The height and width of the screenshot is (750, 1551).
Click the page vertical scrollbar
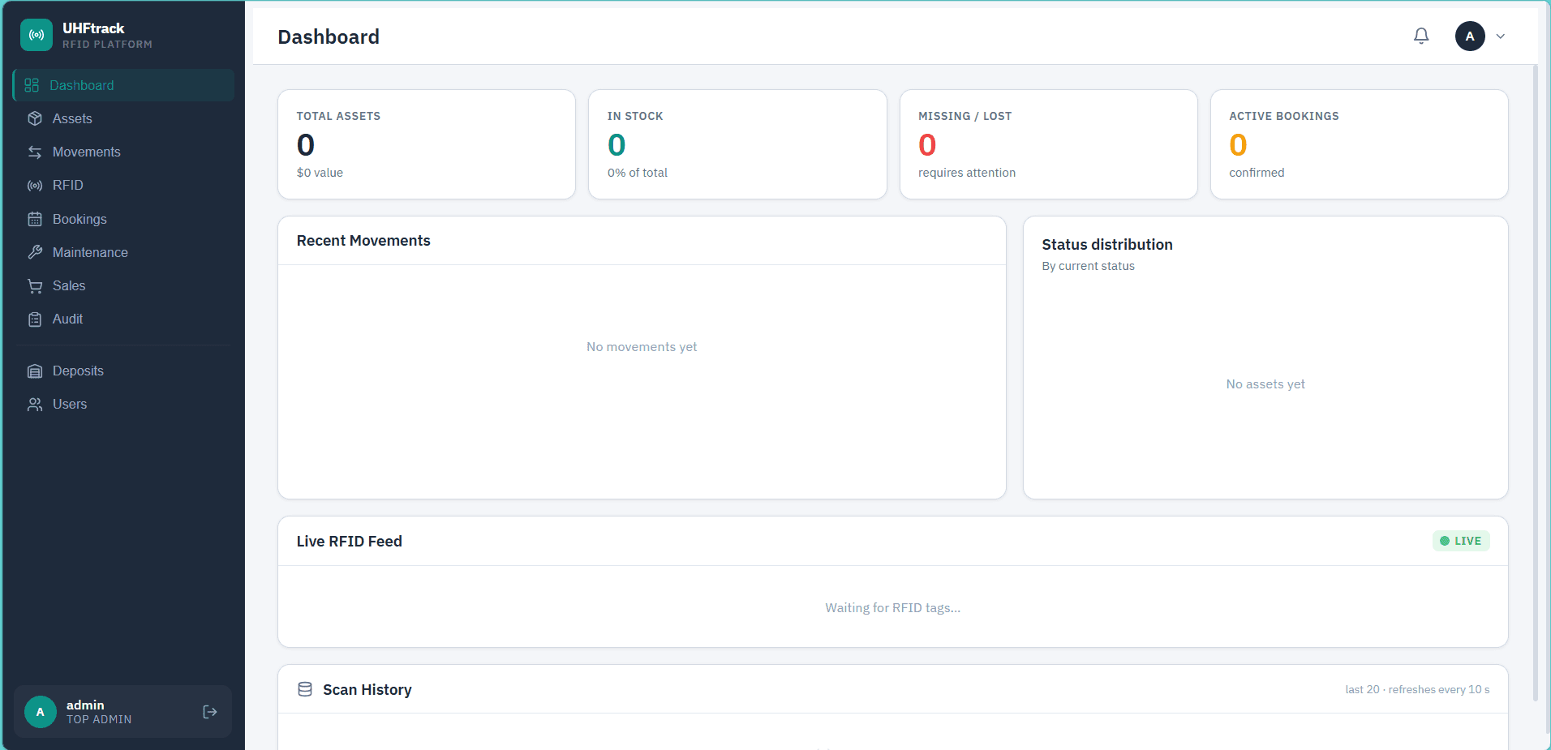(1536, 381)
